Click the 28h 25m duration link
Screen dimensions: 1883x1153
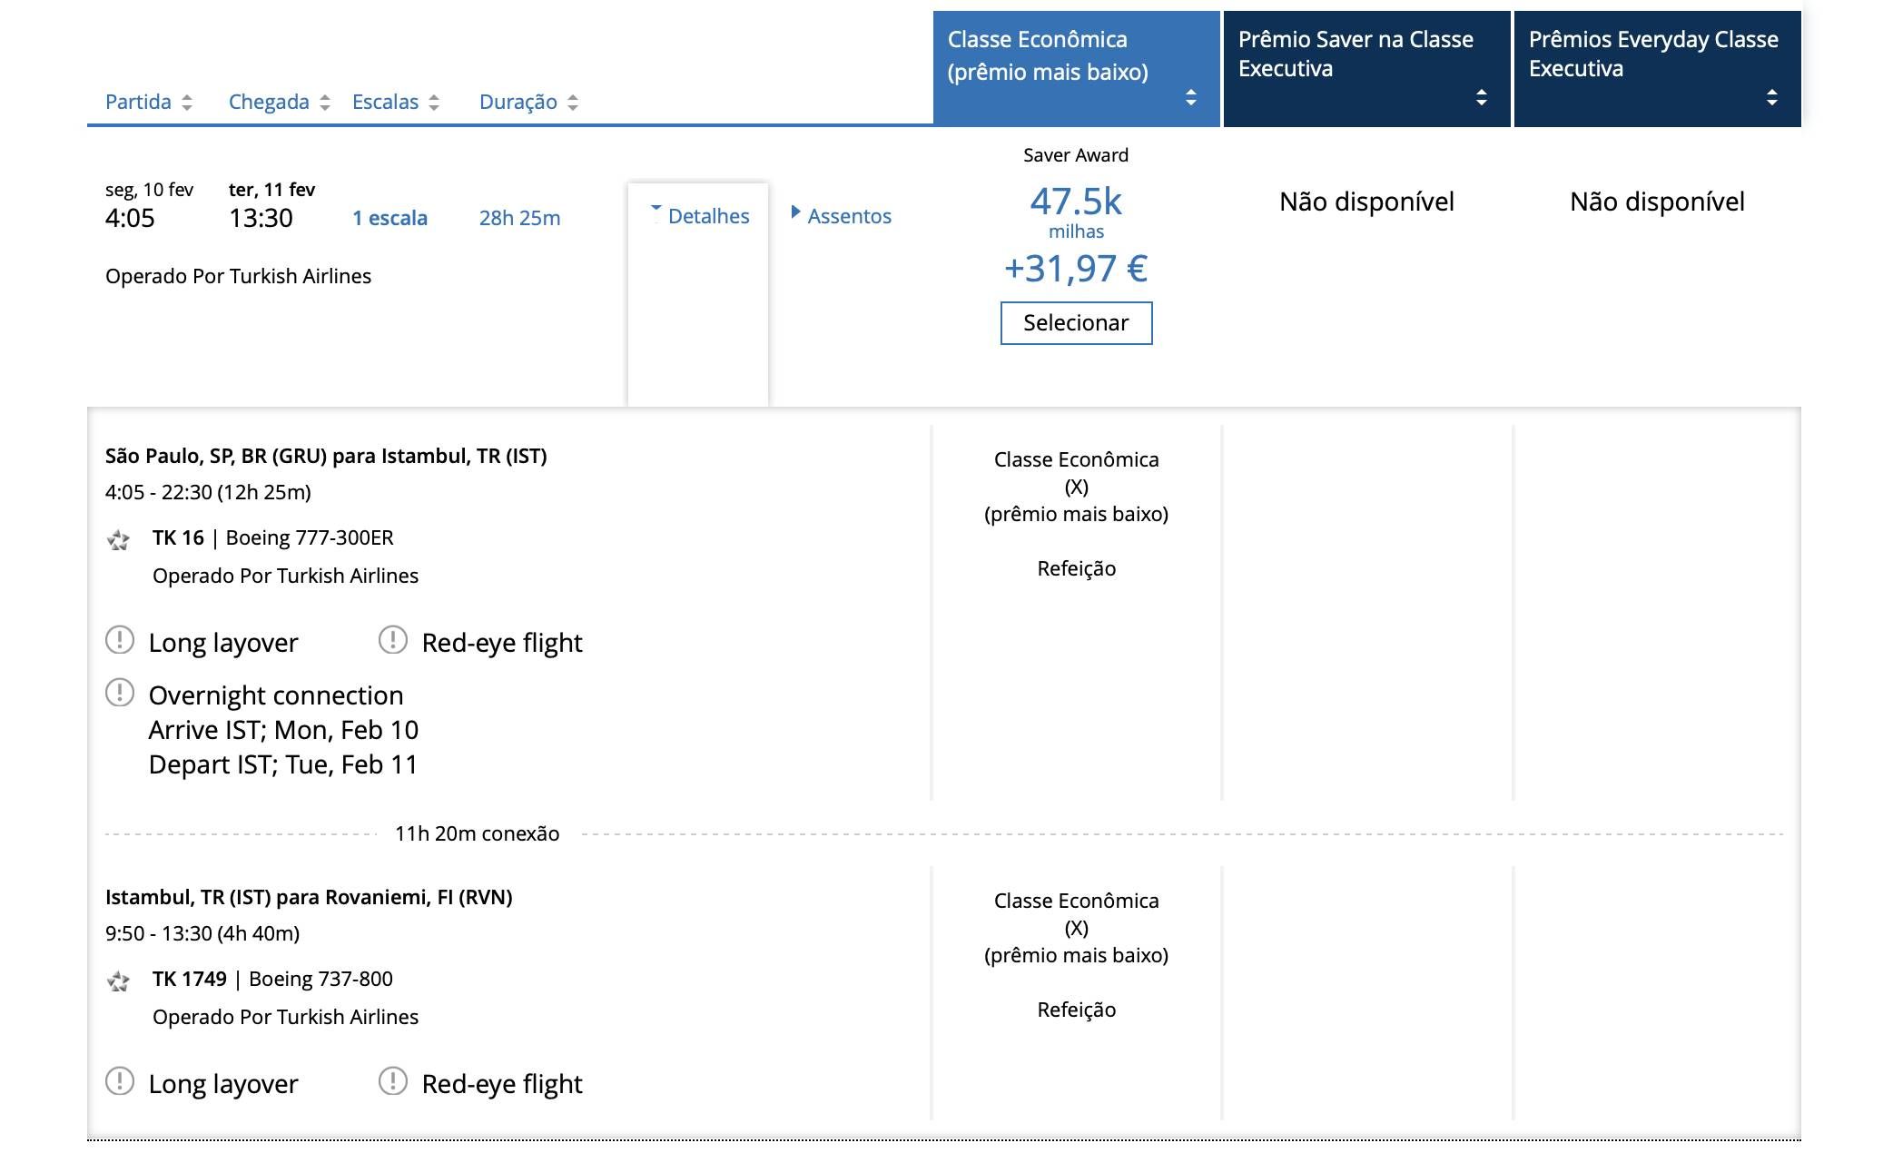coord(520,218)
